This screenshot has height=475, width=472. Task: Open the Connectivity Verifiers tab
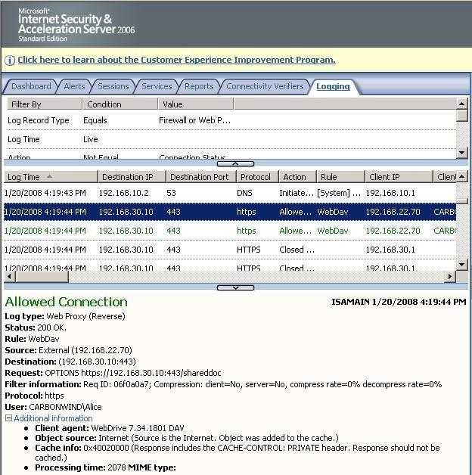pos(265,86)
